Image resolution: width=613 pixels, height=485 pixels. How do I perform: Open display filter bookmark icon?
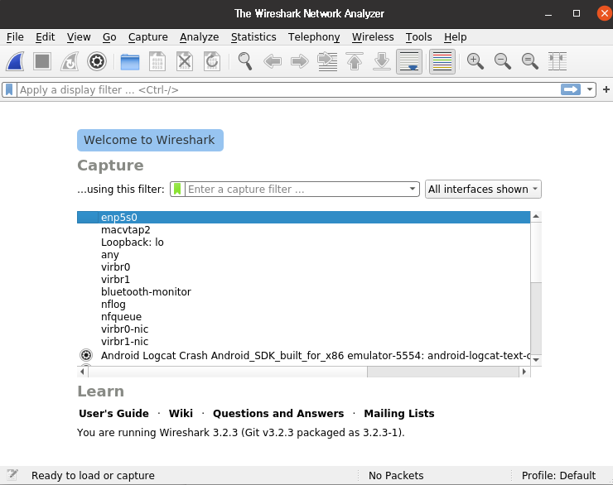(9, 90)
